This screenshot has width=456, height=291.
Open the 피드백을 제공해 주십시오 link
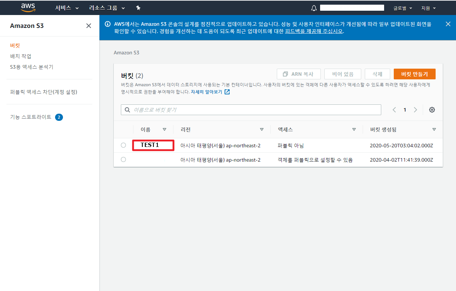pos(314,31)
